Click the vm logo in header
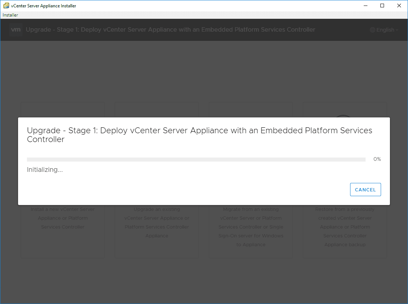This screenshot has height=304, width=408. click(15, 29)
